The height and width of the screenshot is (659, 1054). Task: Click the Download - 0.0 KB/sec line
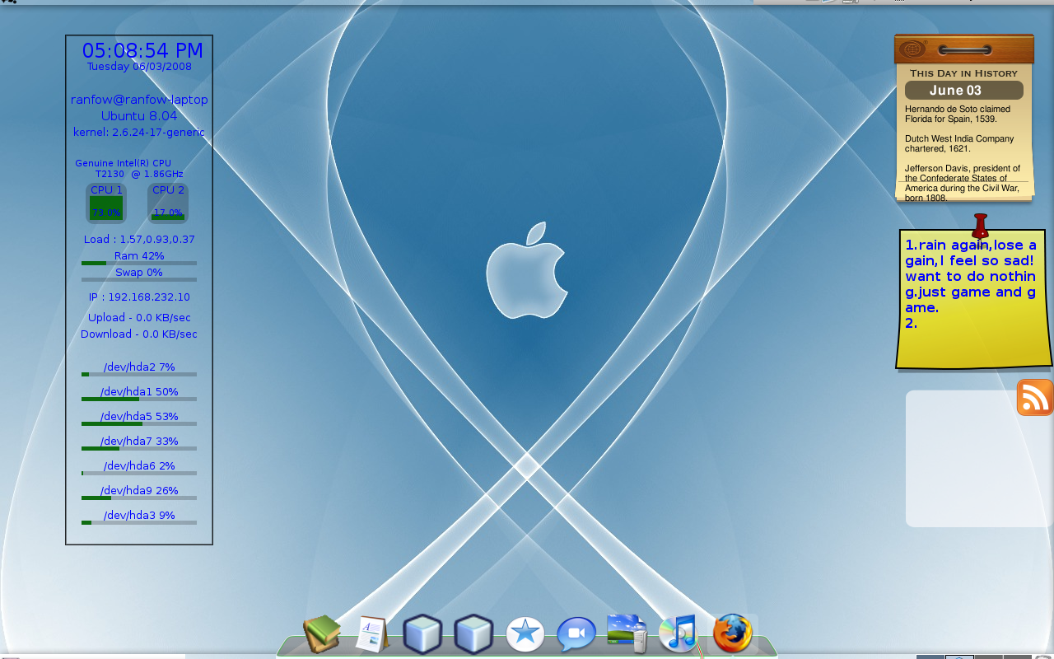click(x=139, y=334)
